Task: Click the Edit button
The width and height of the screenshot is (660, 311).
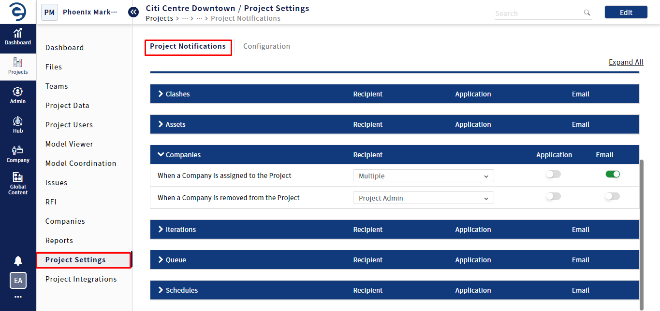Action: tap(626, 13)
